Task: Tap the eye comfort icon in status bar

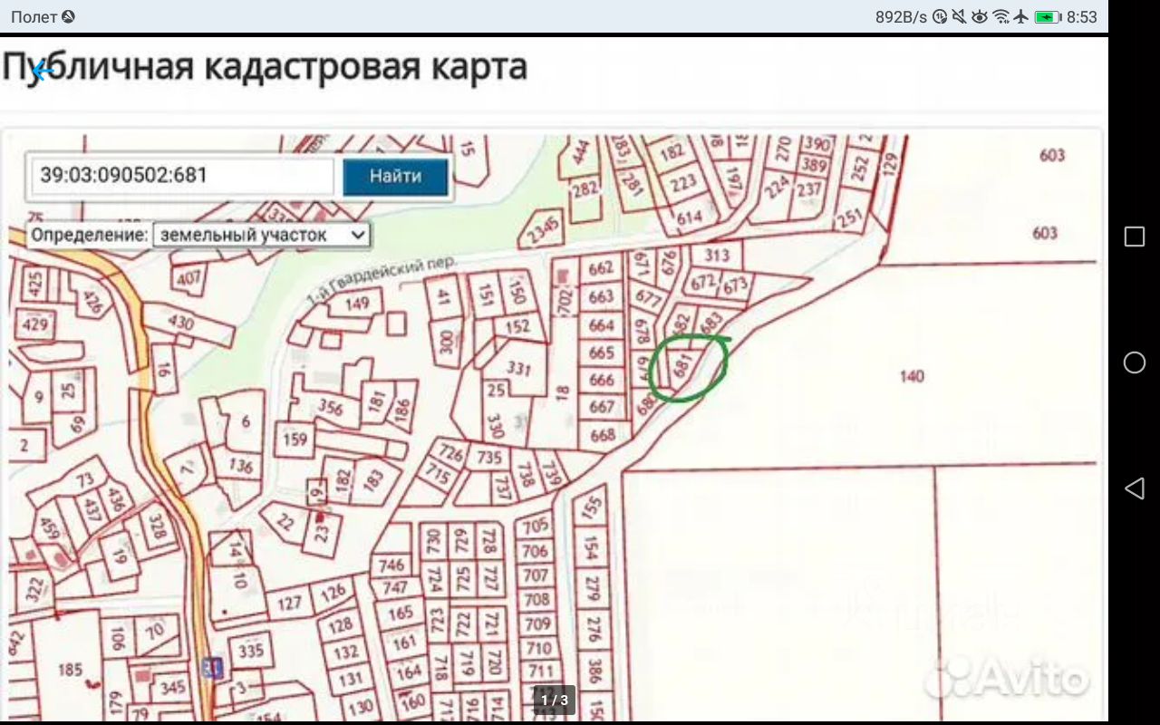Action: pos(979,16)
